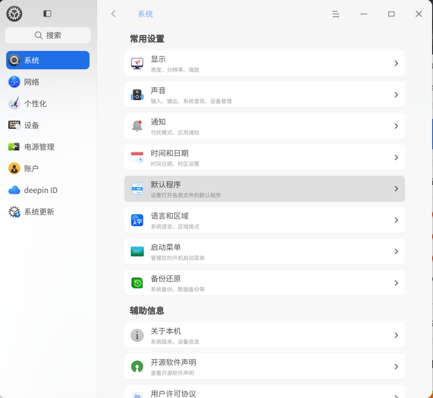The width and height of the screenshot is (433, 398).
Task: Open About This PC info icon
Action: coord(137,335)
